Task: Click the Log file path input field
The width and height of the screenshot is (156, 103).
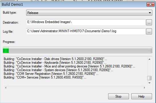Action: pyautogui.click(x=86, y=31)
